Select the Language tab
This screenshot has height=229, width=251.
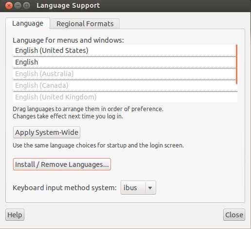coord(28,24)
